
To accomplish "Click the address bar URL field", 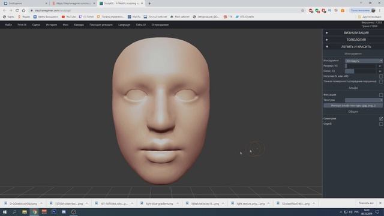I will (x=164, y=10).
